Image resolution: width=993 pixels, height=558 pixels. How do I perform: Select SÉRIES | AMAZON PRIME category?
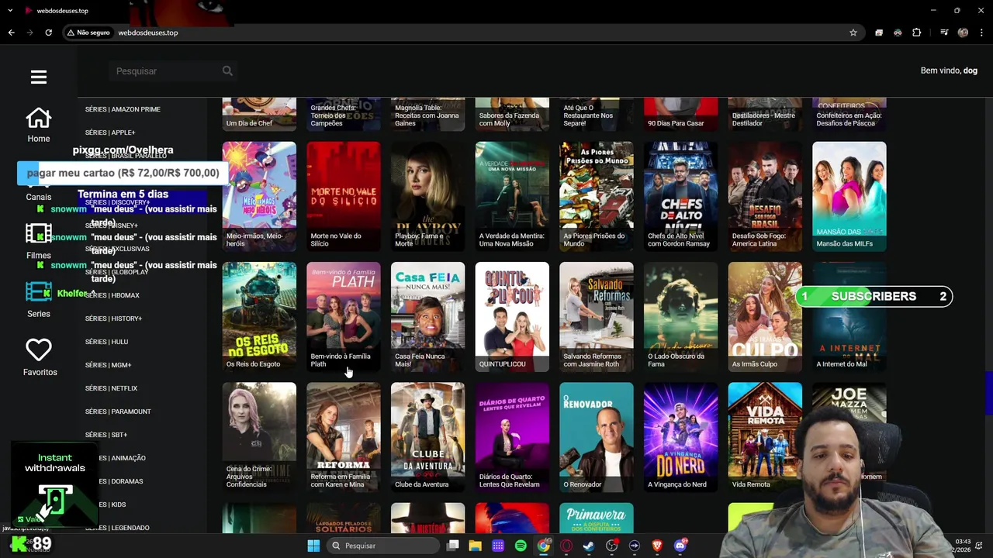coord(123,109)
